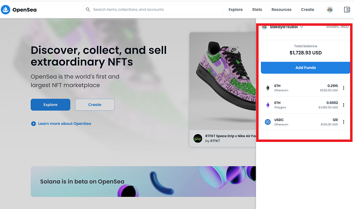354x209 pixels.
Task: Open the Nike sneaker NFT image
Action: point(223,81)
